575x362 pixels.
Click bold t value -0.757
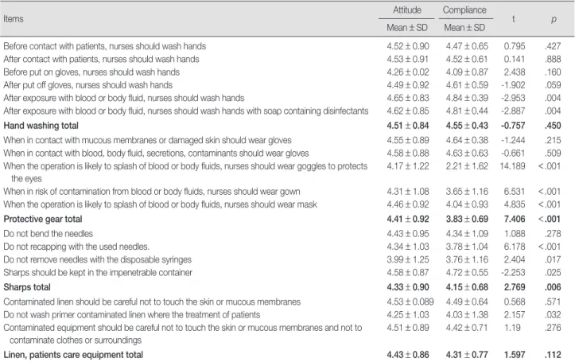pyautogui.click(x=513, y=126)
